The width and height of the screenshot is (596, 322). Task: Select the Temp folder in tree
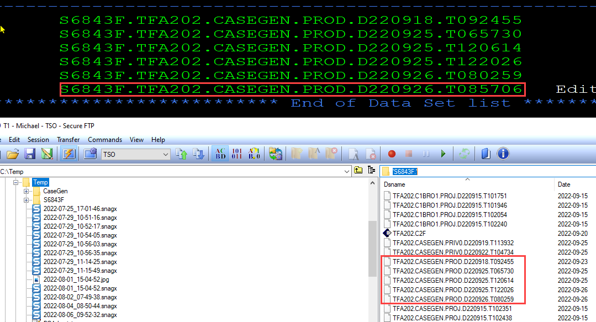pyautogui.click(x=40, y=182)
